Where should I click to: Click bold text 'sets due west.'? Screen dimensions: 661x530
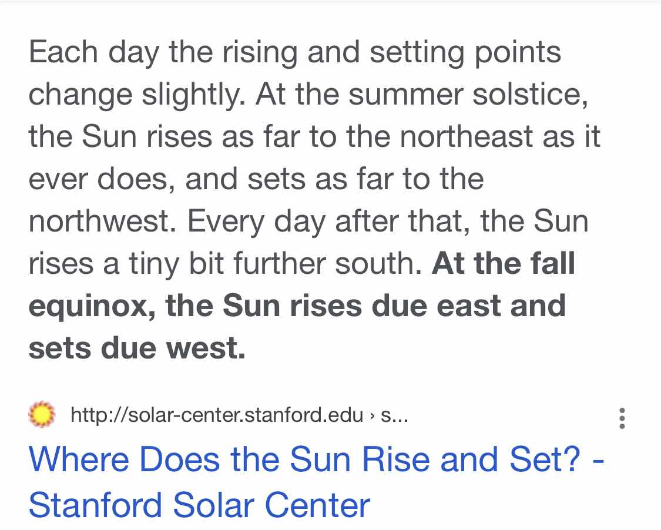[x=137, y=348]
